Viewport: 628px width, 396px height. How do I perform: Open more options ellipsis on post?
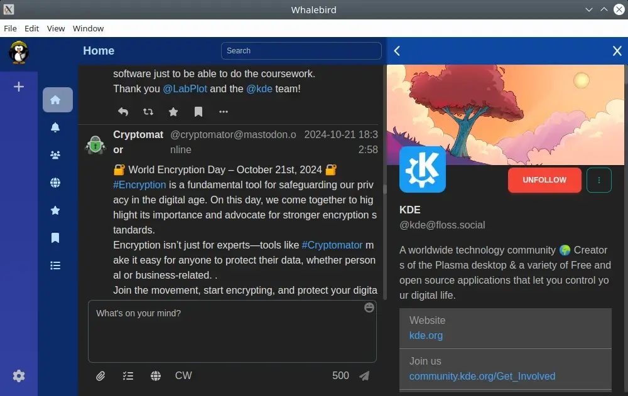224,112
